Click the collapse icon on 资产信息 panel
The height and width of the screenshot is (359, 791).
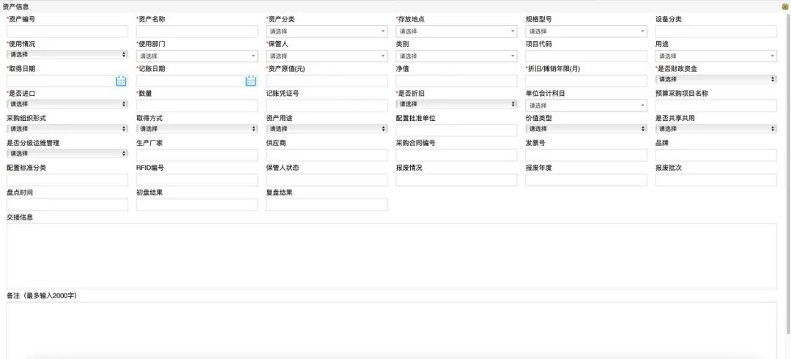[785, 6]
